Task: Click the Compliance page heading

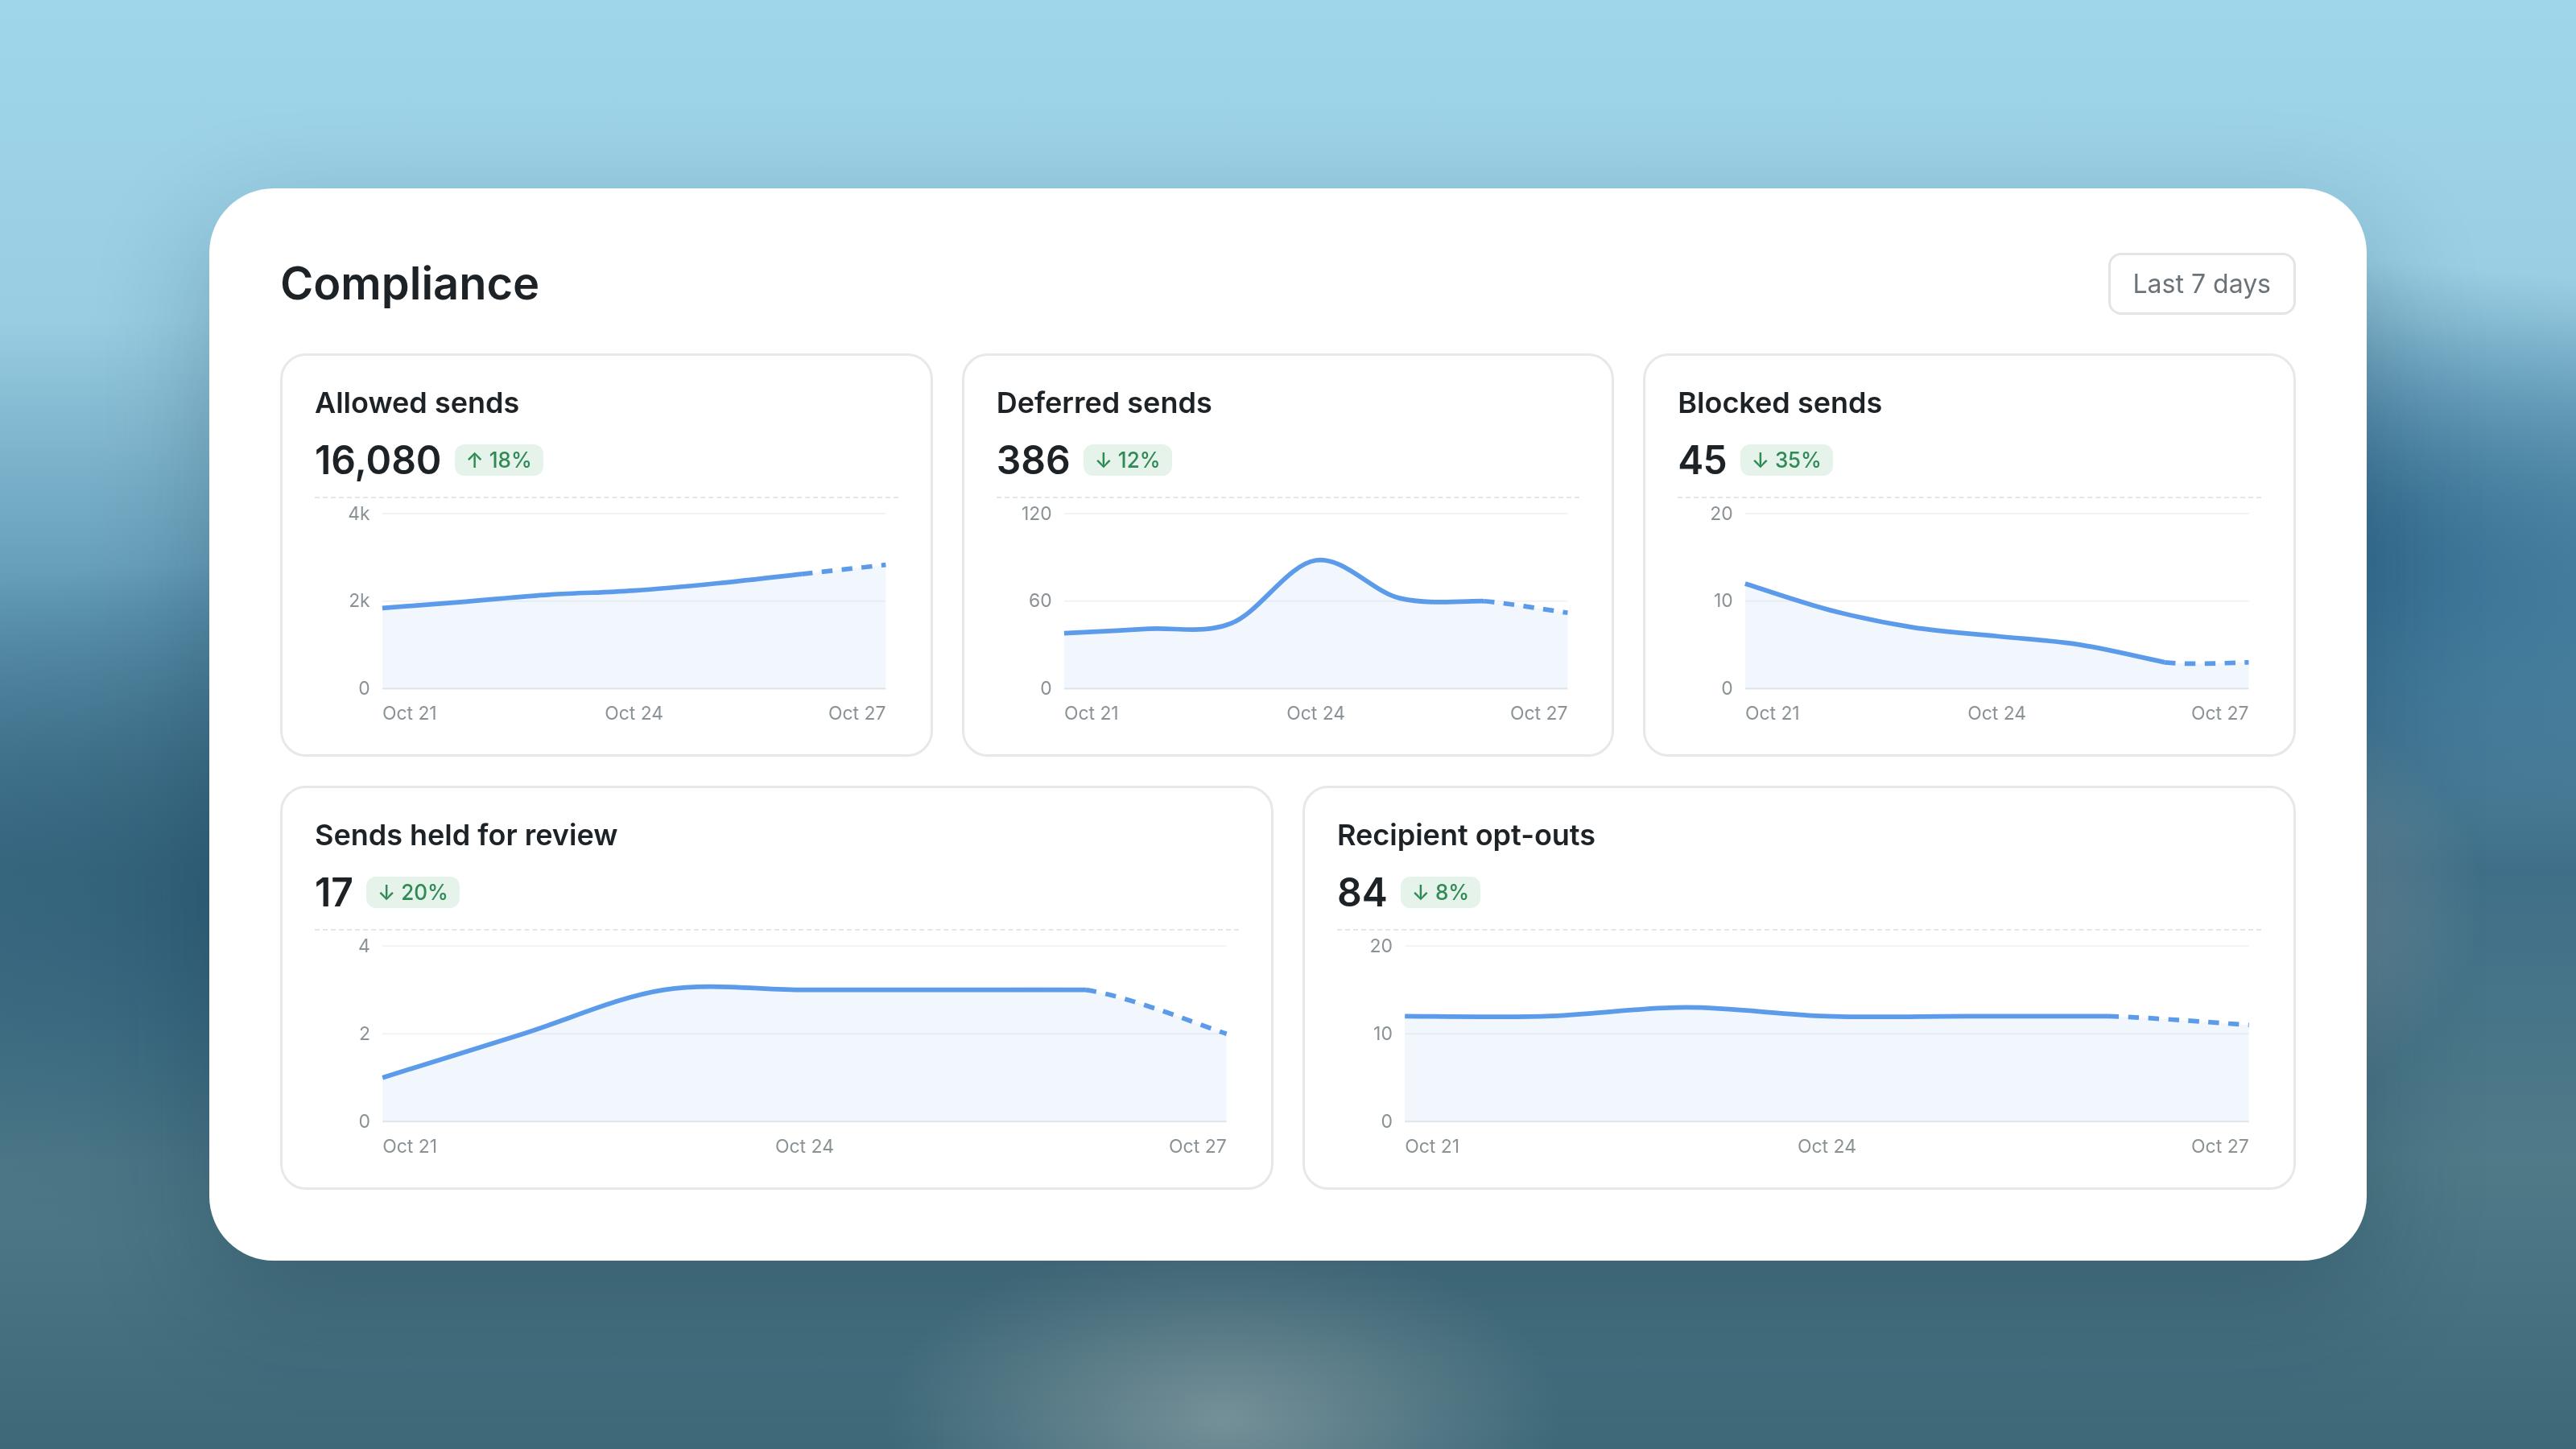Action: pyautogui.click(x=409, y=284)
